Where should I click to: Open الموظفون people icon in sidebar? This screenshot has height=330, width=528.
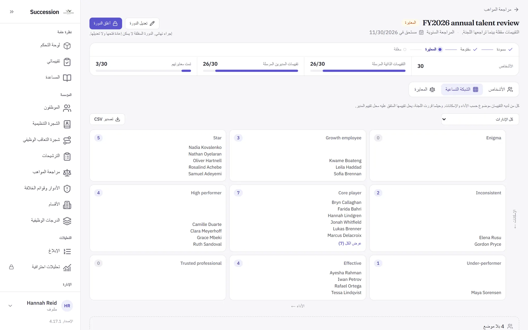pos(67,108)
